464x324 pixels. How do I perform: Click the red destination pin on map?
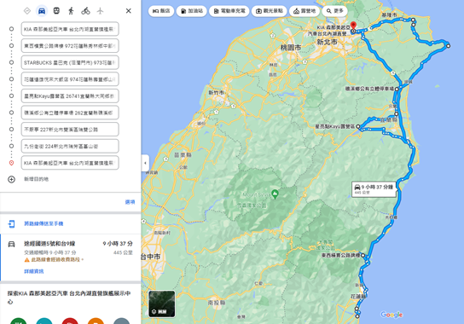(353, 26)
